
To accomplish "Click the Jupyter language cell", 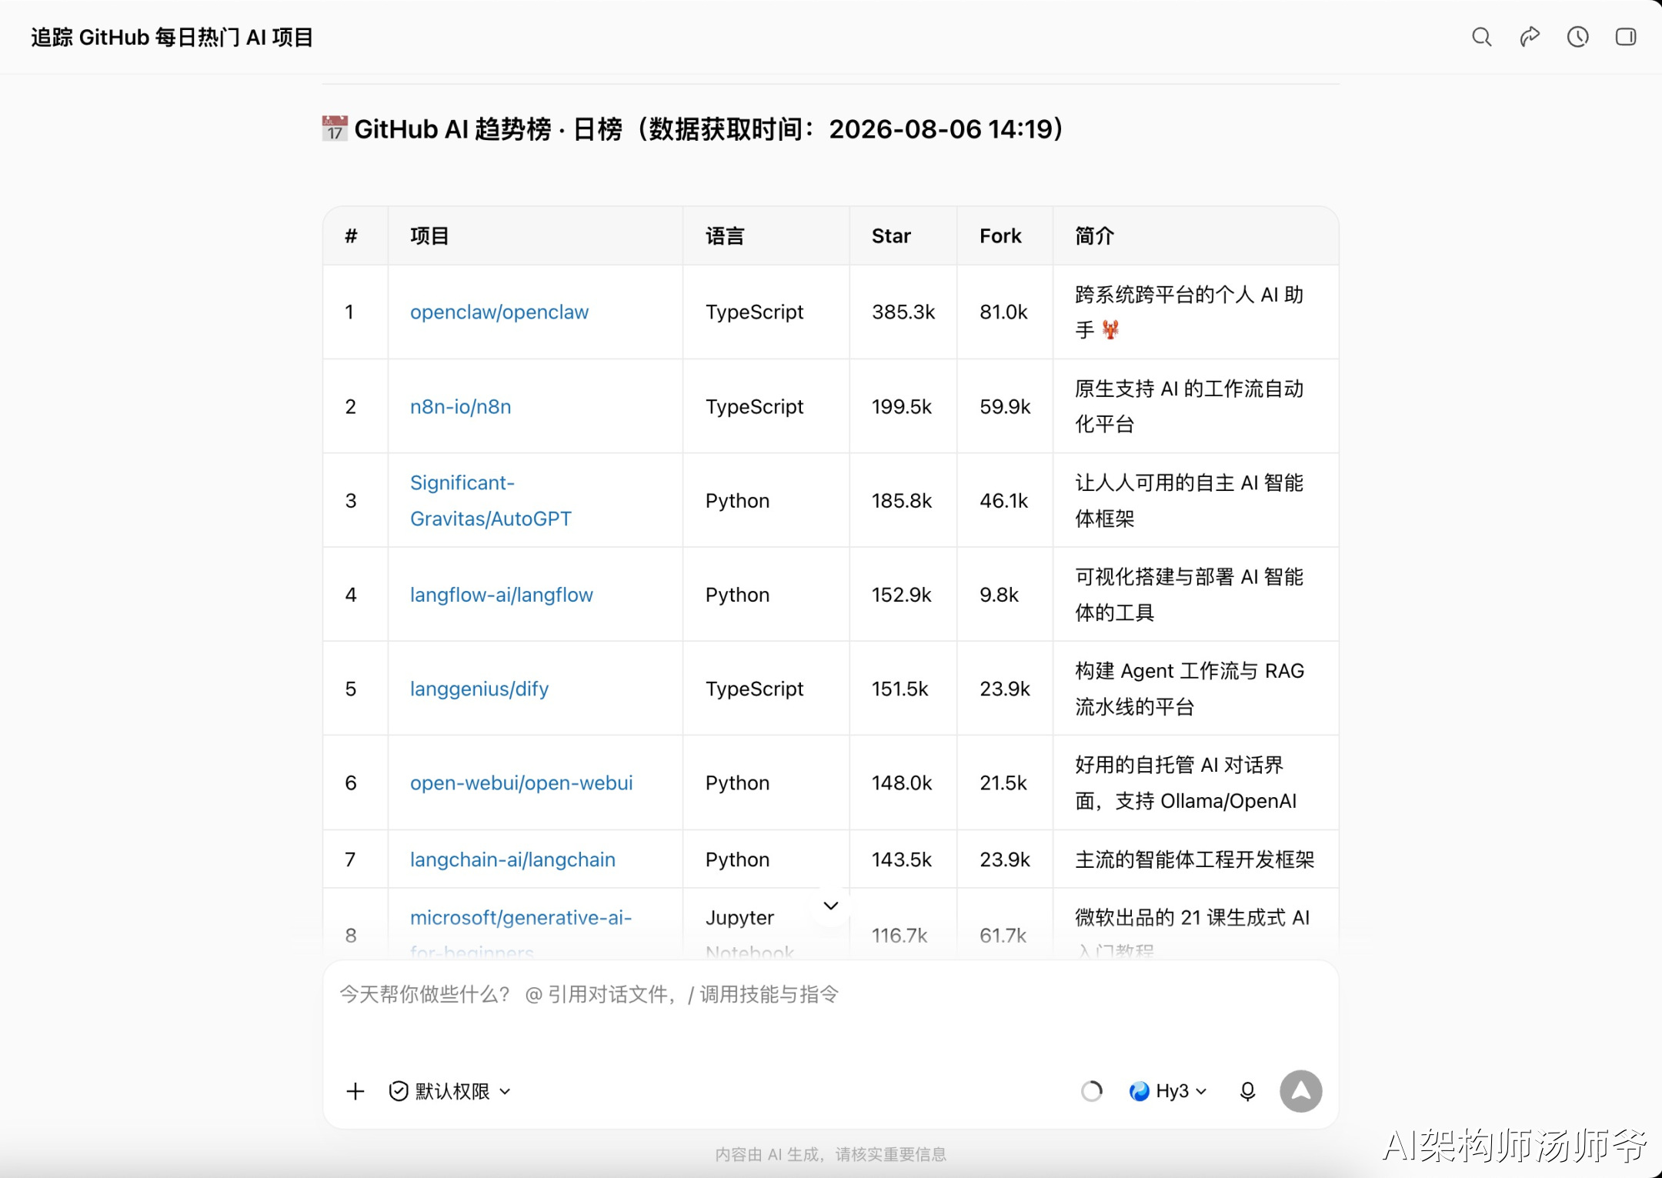I will coord(749,933).
